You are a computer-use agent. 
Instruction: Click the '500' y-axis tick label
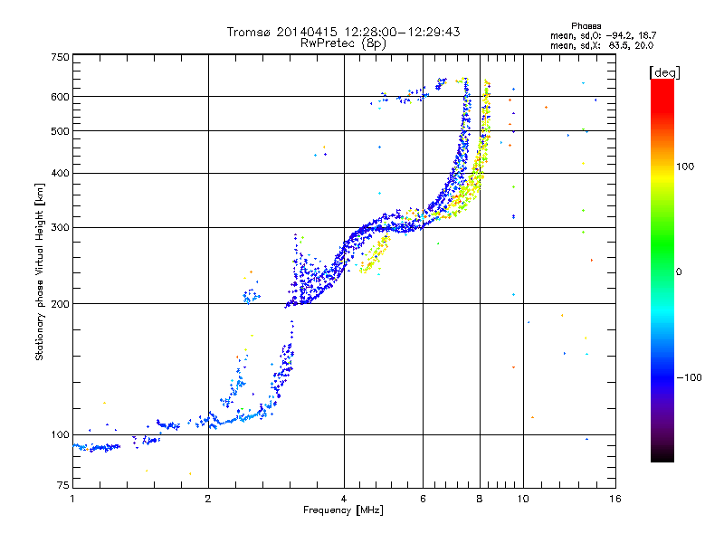60,131
